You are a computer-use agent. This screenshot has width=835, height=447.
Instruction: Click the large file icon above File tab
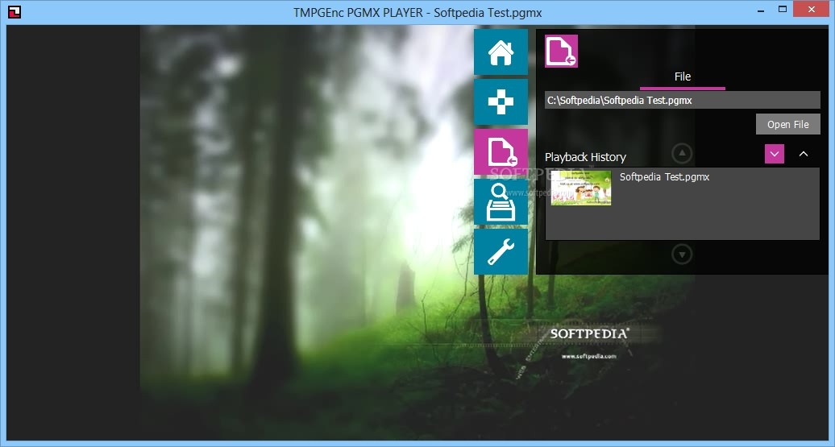[561, 51]
